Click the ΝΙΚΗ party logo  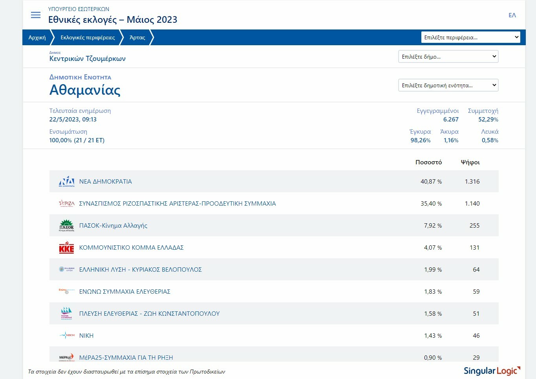[67, 335]
